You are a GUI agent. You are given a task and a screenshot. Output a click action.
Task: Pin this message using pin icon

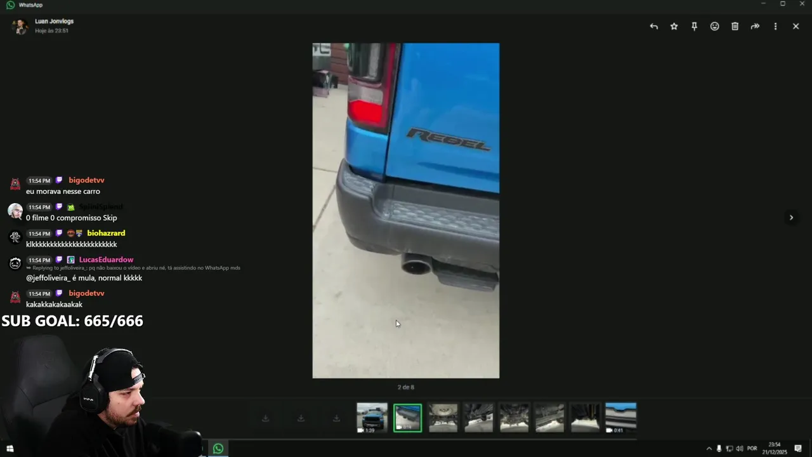tap(695, 26)
